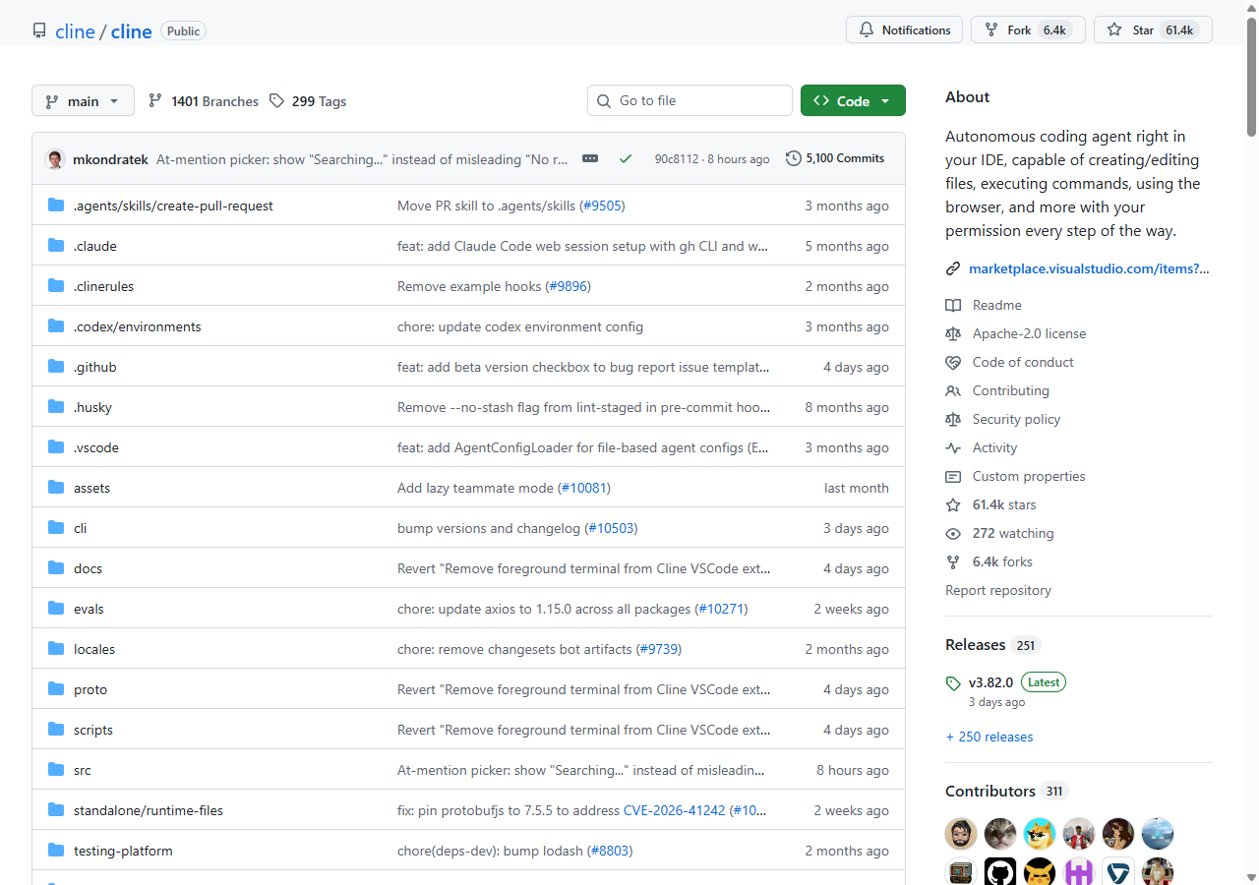Open the .vscode folder
Viewport: 1259px width, 885px height.
pos(96,447)
